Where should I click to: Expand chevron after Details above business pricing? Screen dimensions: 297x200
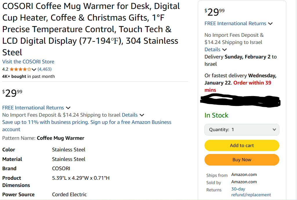tap(142, 115)
